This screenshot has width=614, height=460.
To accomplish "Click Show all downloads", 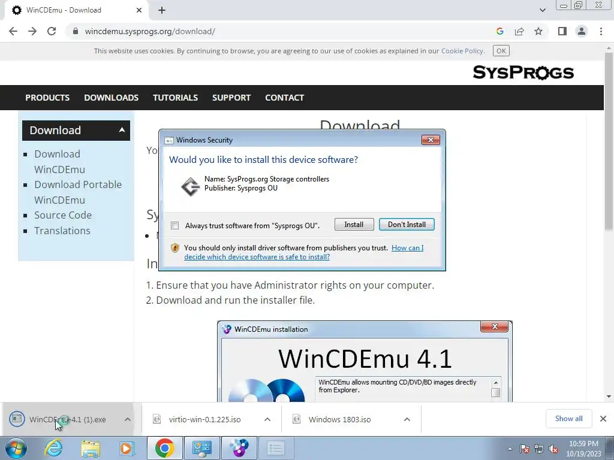I will [x=568, y=419].
